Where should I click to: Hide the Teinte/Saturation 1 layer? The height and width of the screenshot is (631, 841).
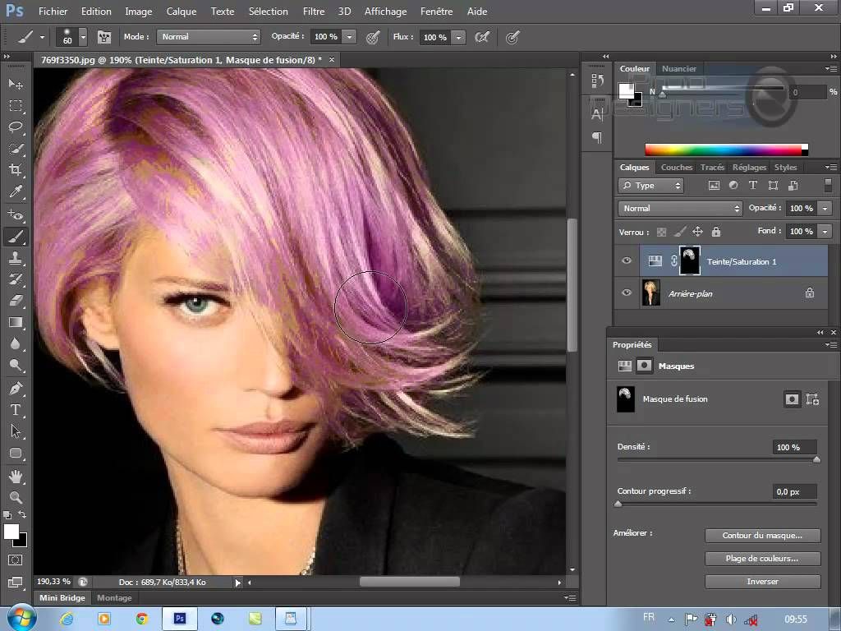627,261
